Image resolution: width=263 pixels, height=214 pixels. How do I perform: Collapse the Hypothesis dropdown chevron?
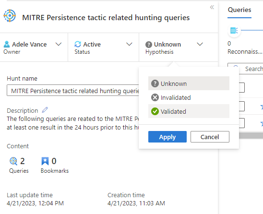200,44
